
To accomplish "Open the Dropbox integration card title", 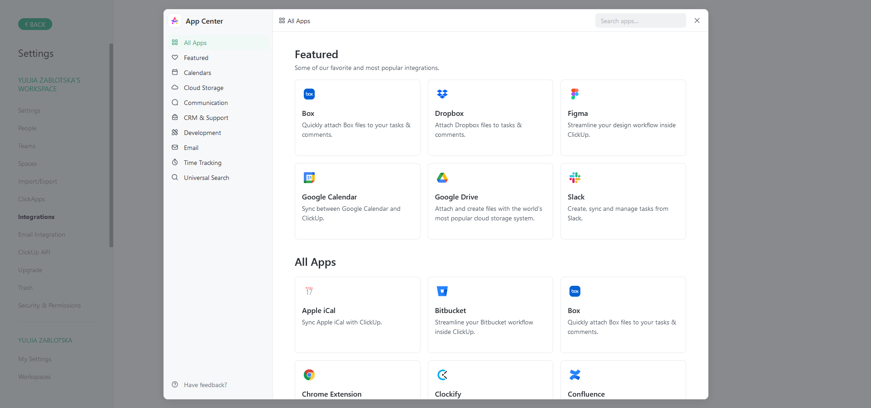I will coord(449,114).
